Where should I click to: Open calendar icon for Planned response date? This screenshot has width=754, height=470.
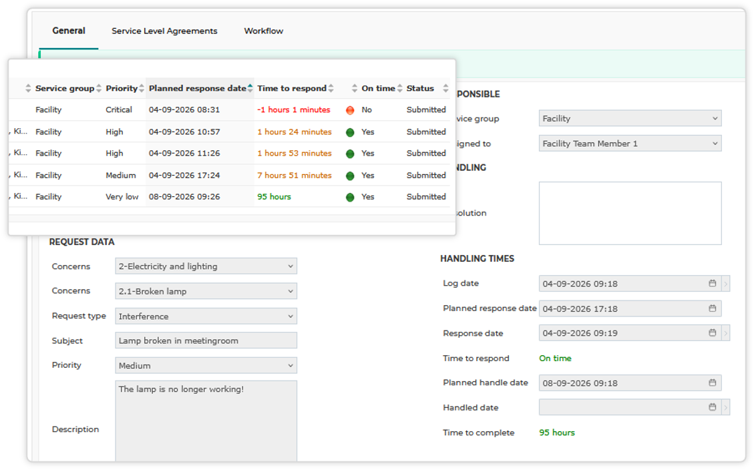pos(712,308)
